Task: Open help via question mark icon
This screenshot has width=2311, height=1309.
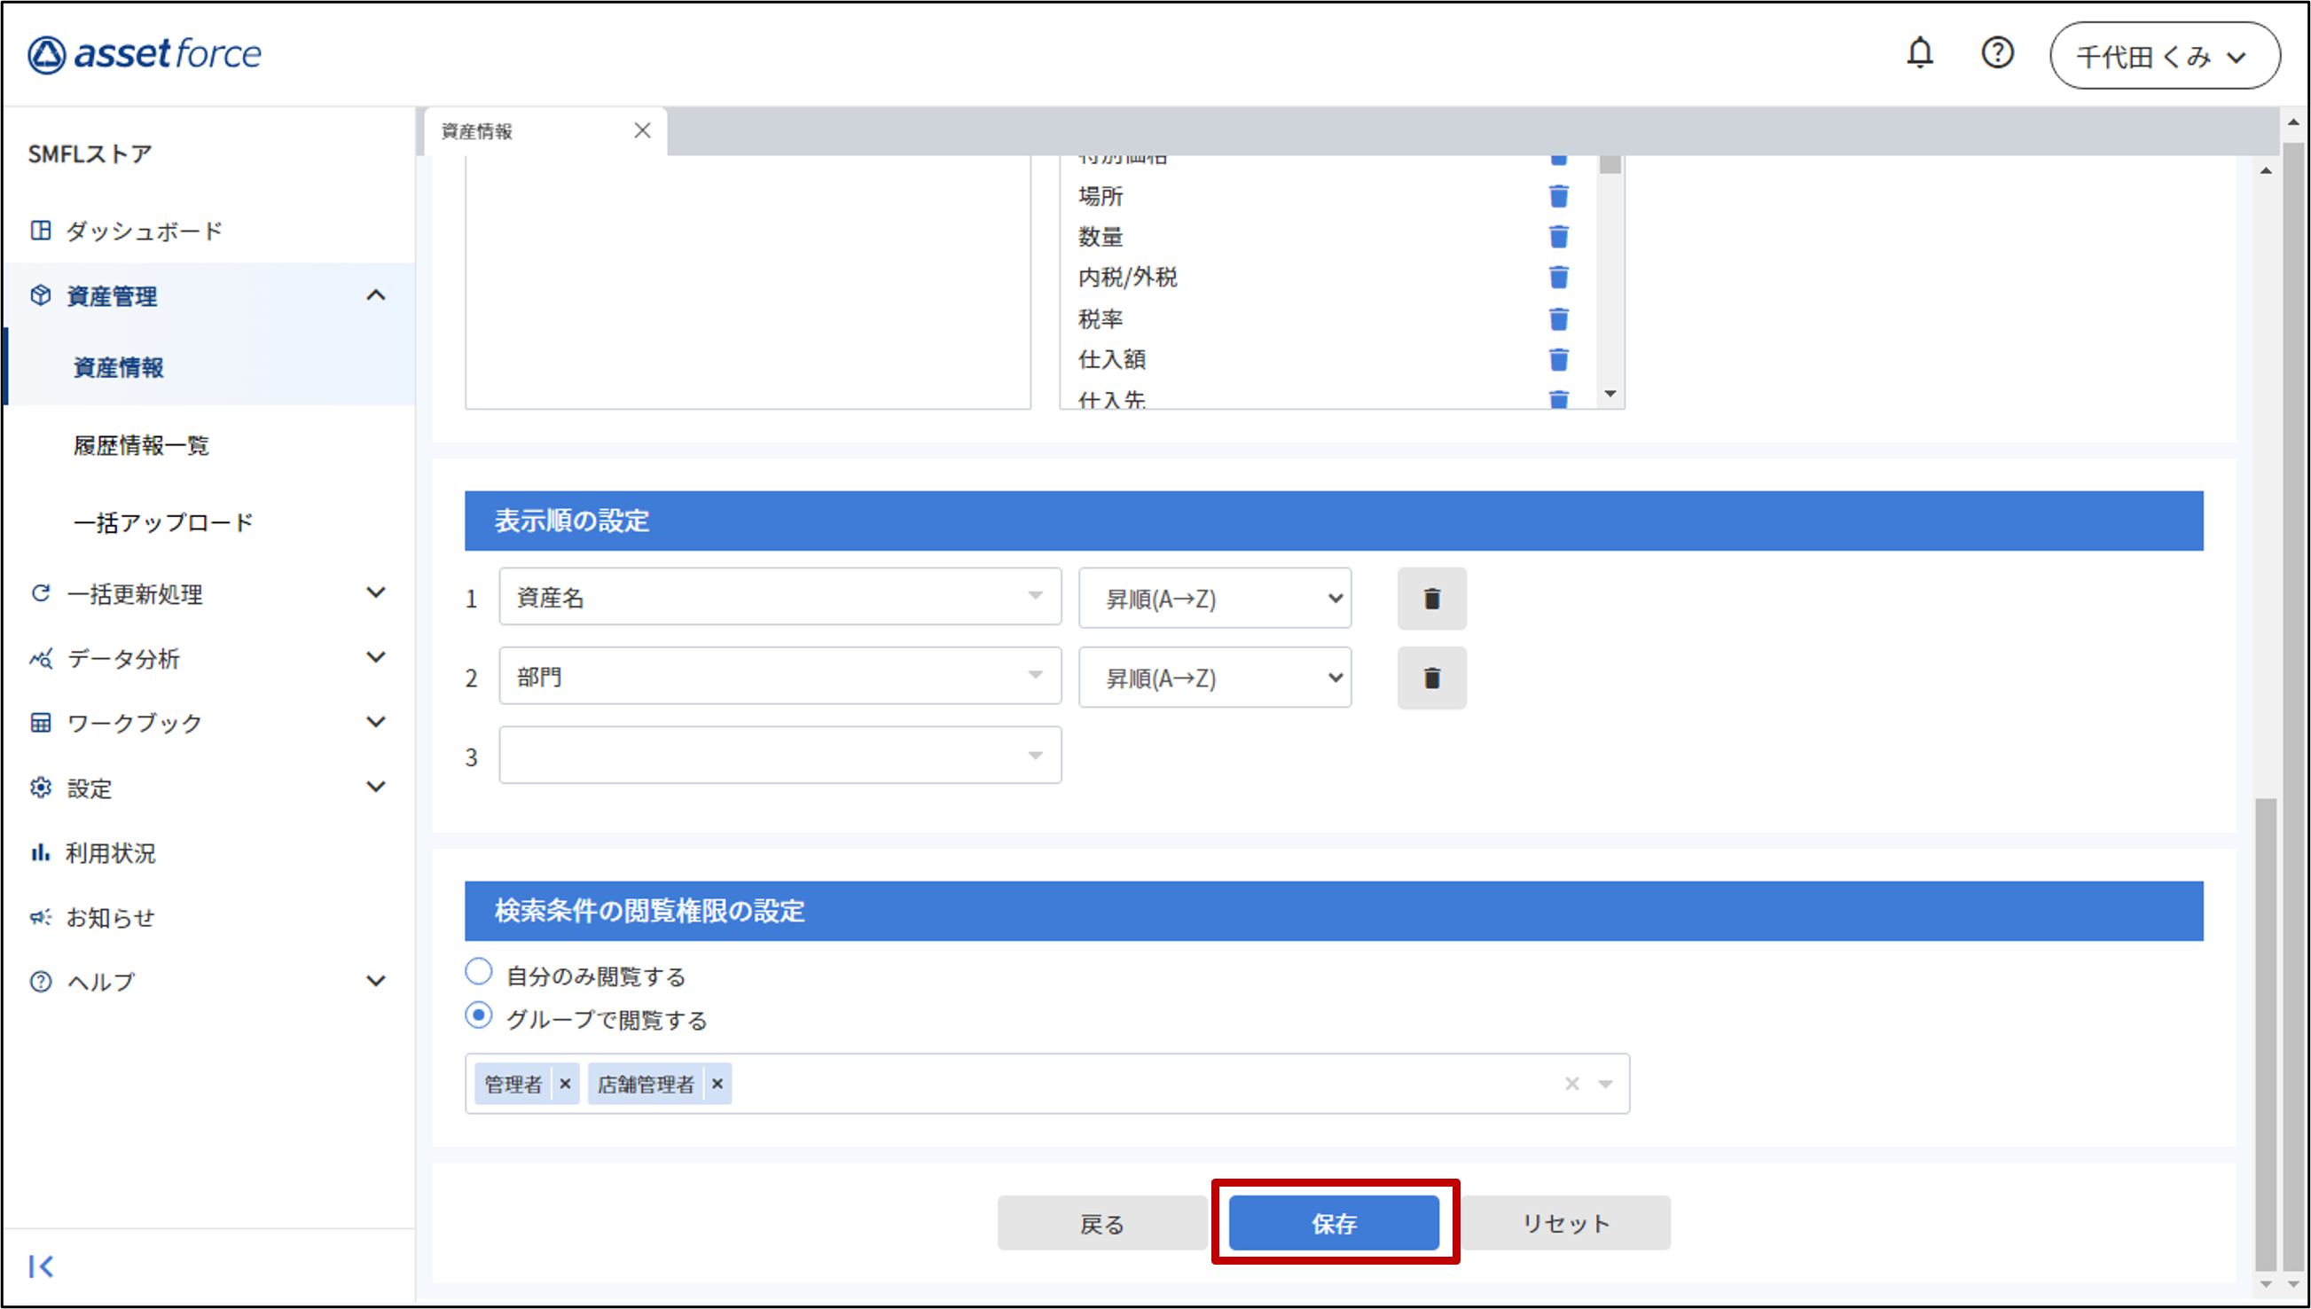Action: [x=1996, y=54]
